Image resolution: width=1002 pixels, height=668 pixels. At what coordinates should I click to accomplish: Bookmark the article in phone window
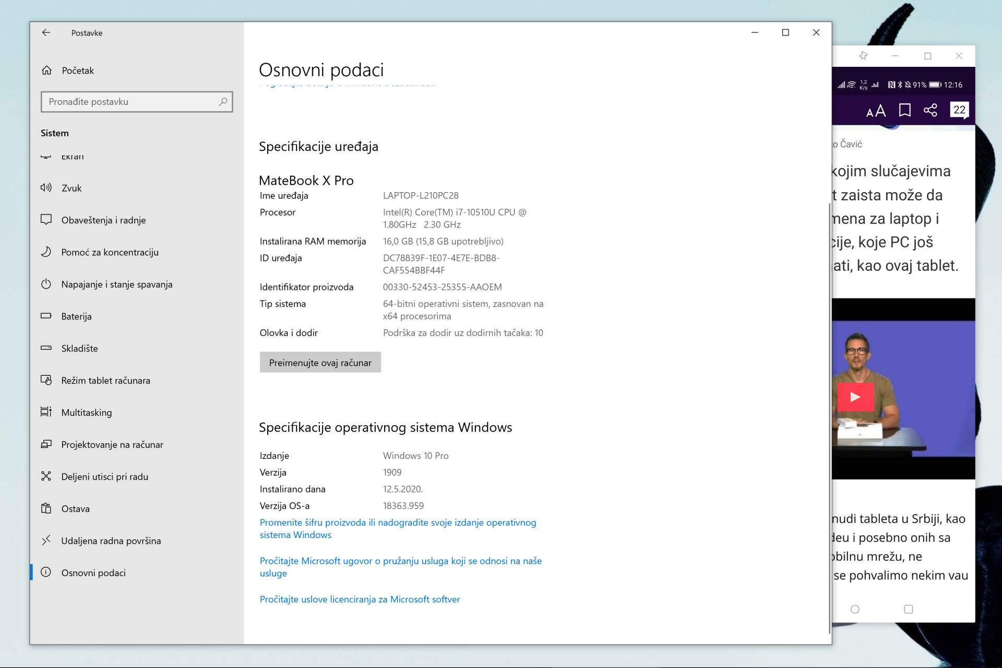point(904,110)
